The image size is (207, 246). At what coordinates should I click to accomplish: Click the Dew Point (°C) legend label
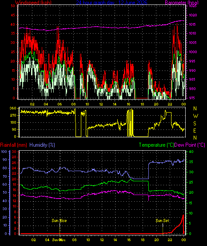(190, 145)
